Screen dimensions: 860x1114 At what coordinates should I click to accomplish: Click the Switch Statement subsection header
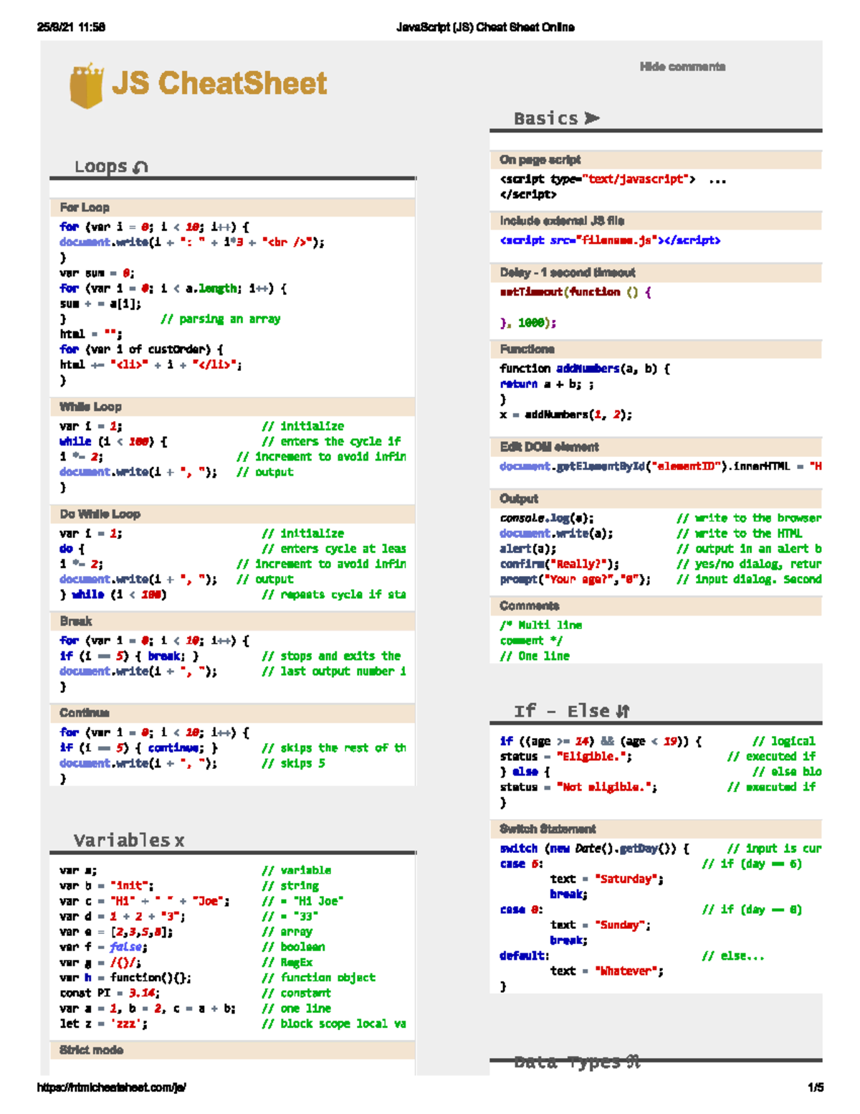coord(656,829)
